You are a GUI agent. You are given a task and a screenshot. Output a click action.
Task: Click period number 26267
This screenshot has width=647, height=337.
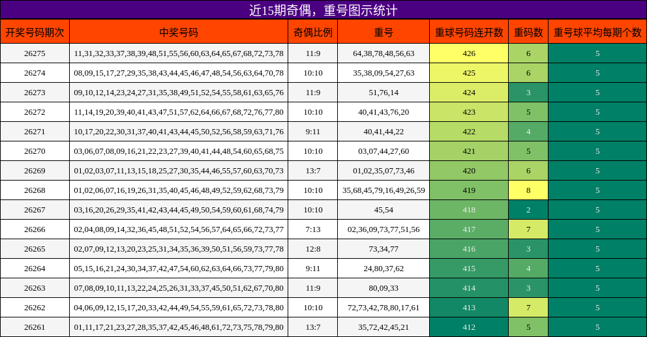point(35,210)
